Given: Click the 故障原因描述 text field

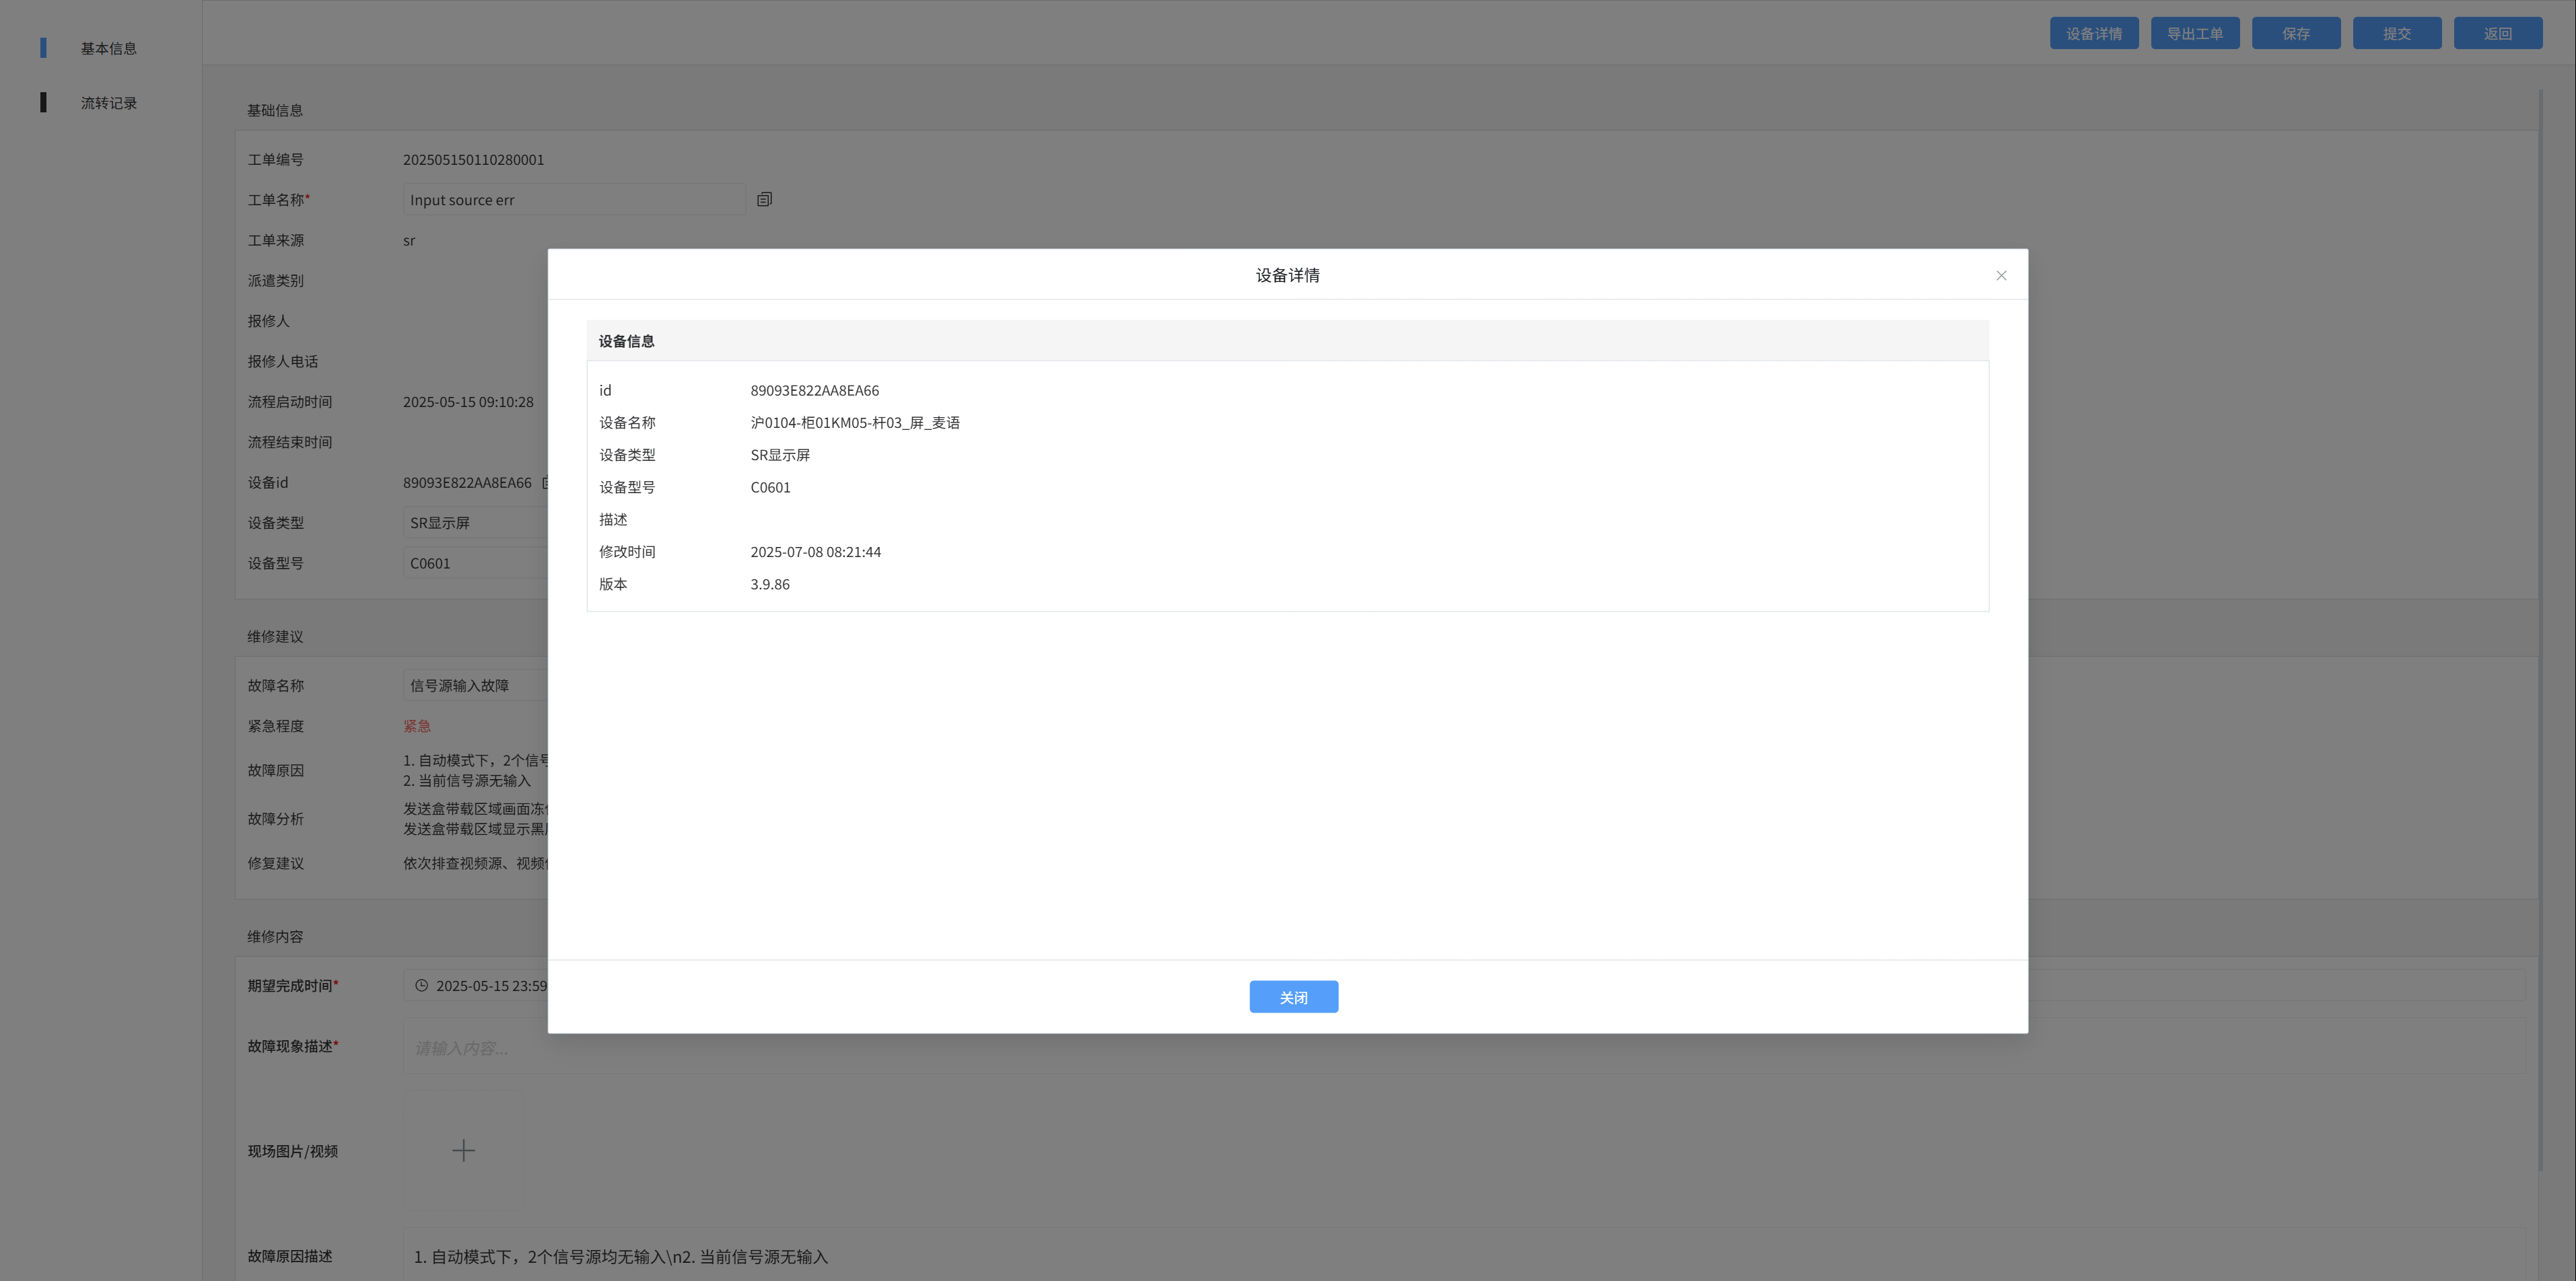Looking at the screenshot, I should click(x=1464, y=1256).
